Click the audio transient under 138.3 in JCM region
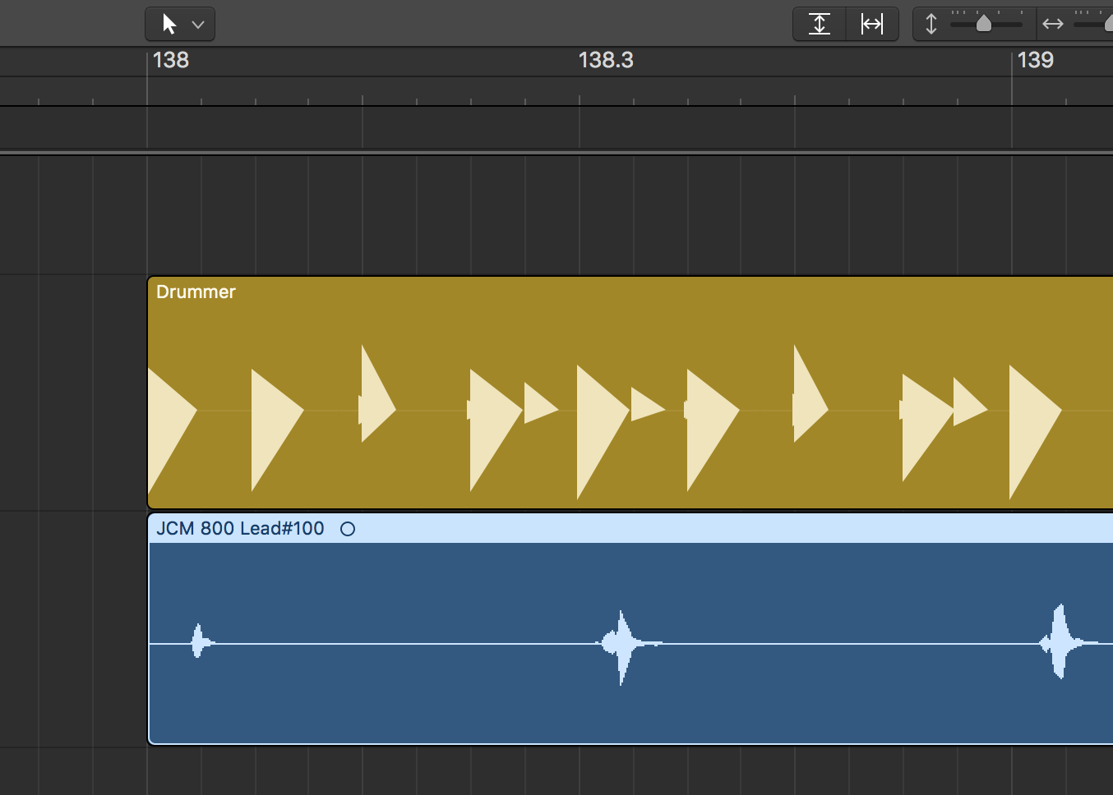 tap(621, 644)
